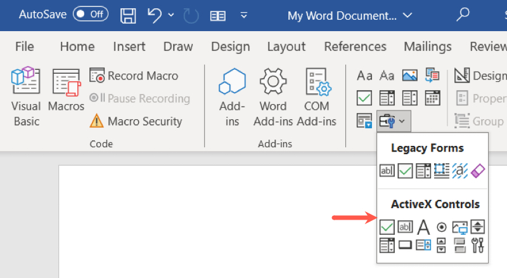
Task: Insert ActiveX Spin Button control
Action: tap(478, 227)
